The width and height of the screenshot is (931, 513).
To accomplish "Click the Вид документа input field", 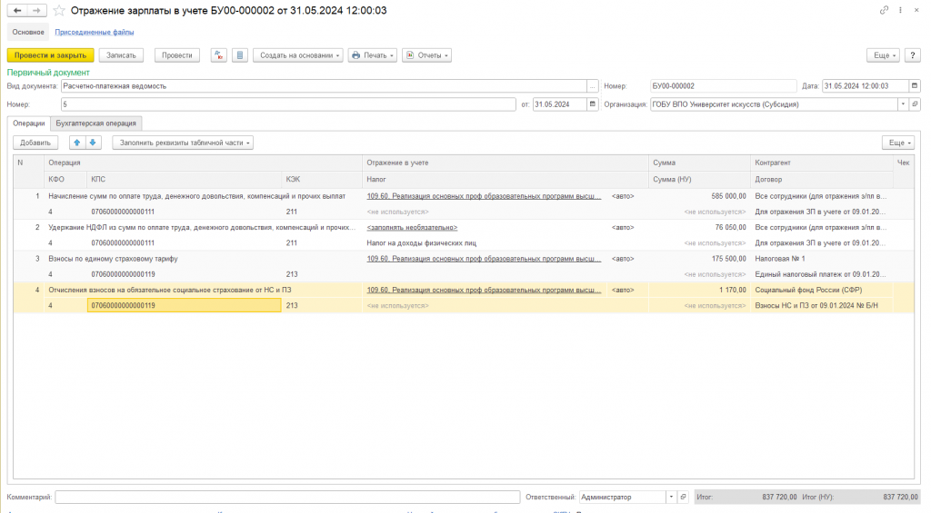I will tap(324, 86).
